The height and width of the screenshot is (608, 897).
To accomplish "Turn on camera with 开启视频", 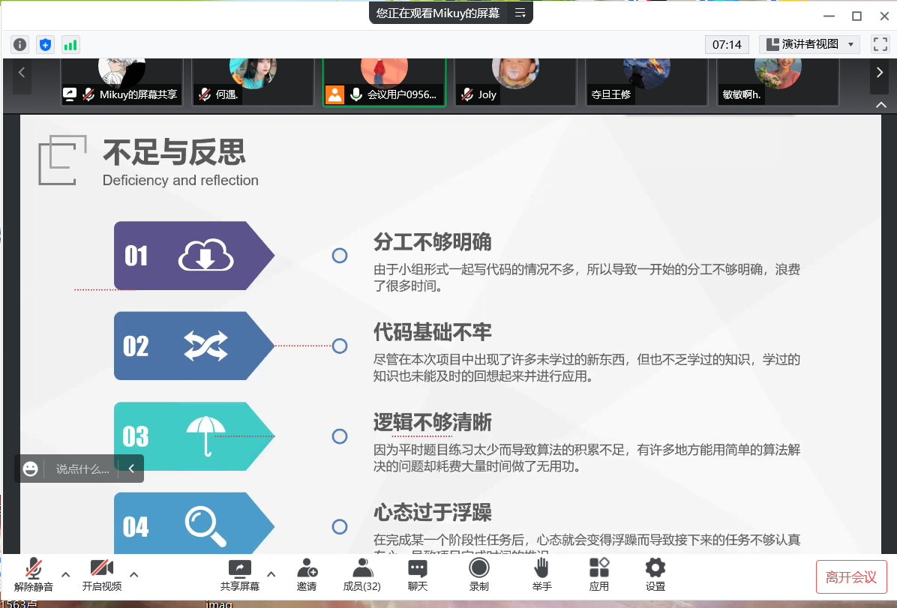I will (102, 574).
